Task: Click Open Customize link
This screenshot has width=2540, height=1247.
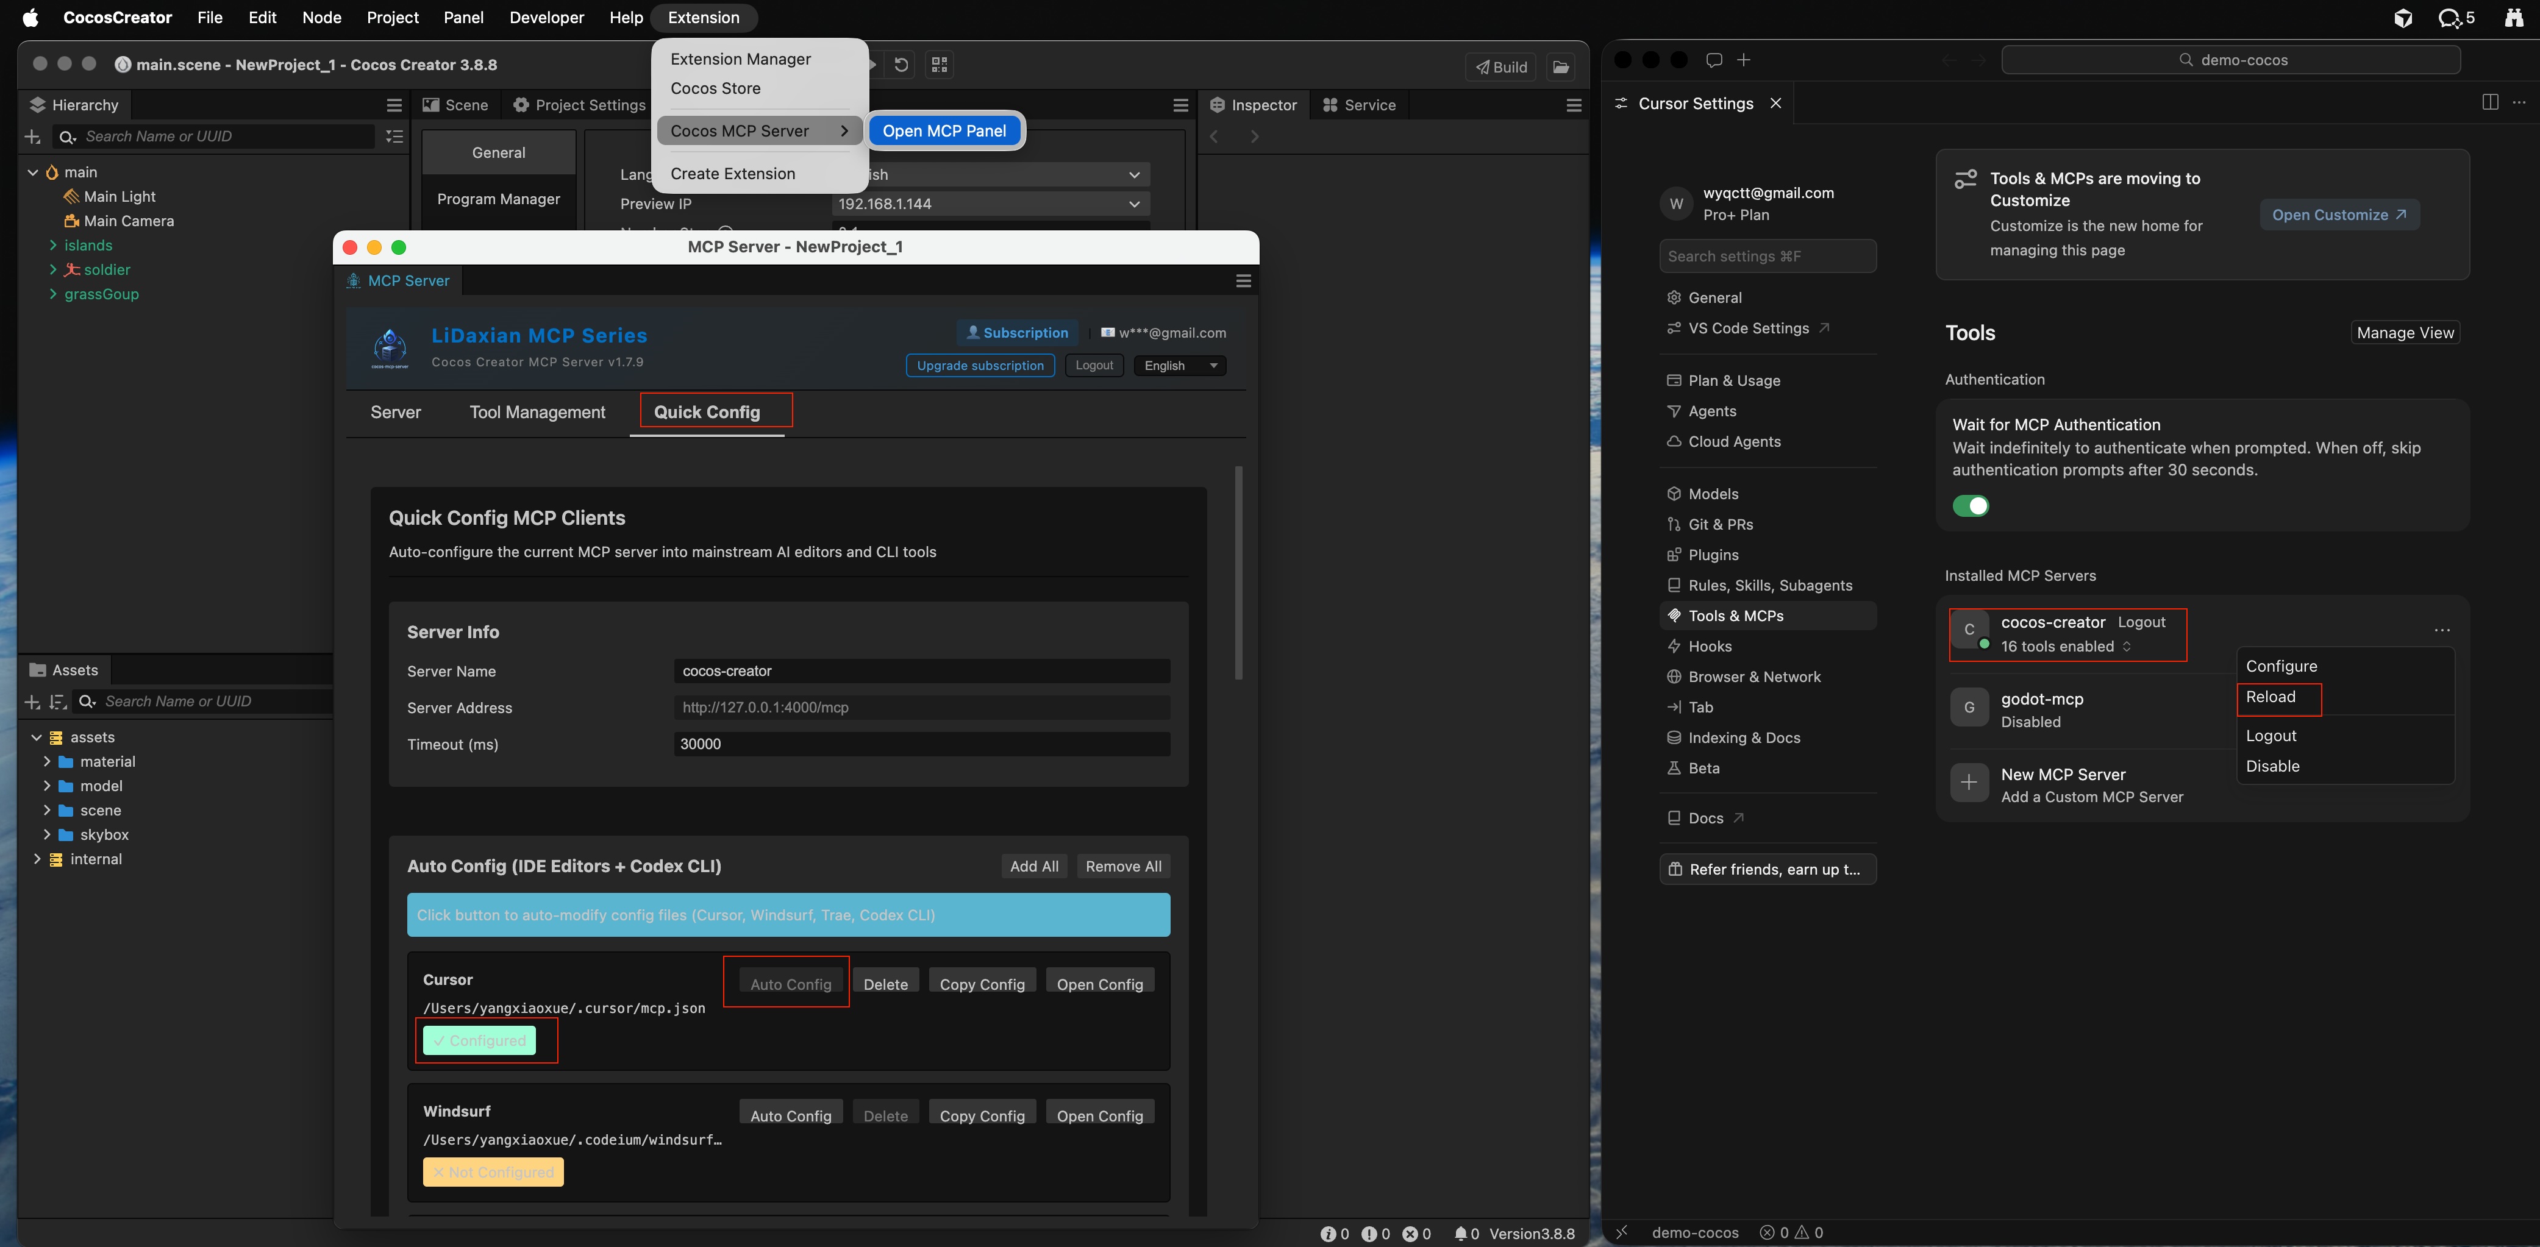Action: 2339,215
